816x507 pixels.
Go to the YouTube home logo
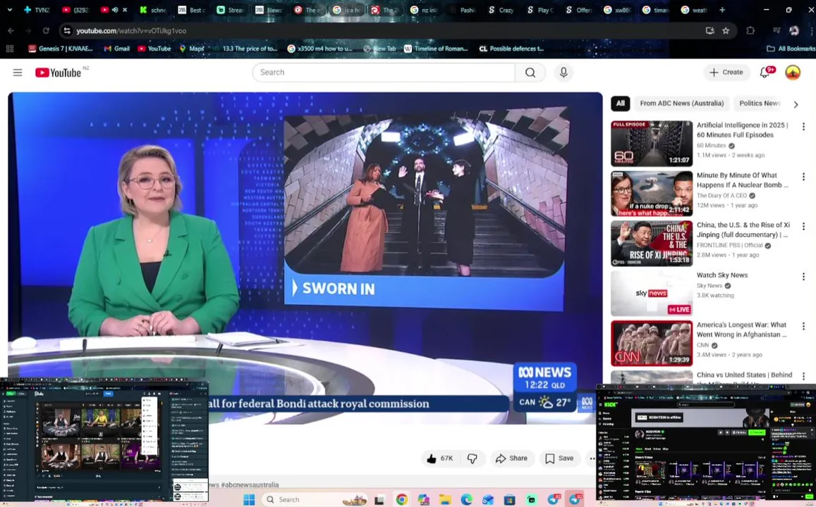[x=59, y=73]
